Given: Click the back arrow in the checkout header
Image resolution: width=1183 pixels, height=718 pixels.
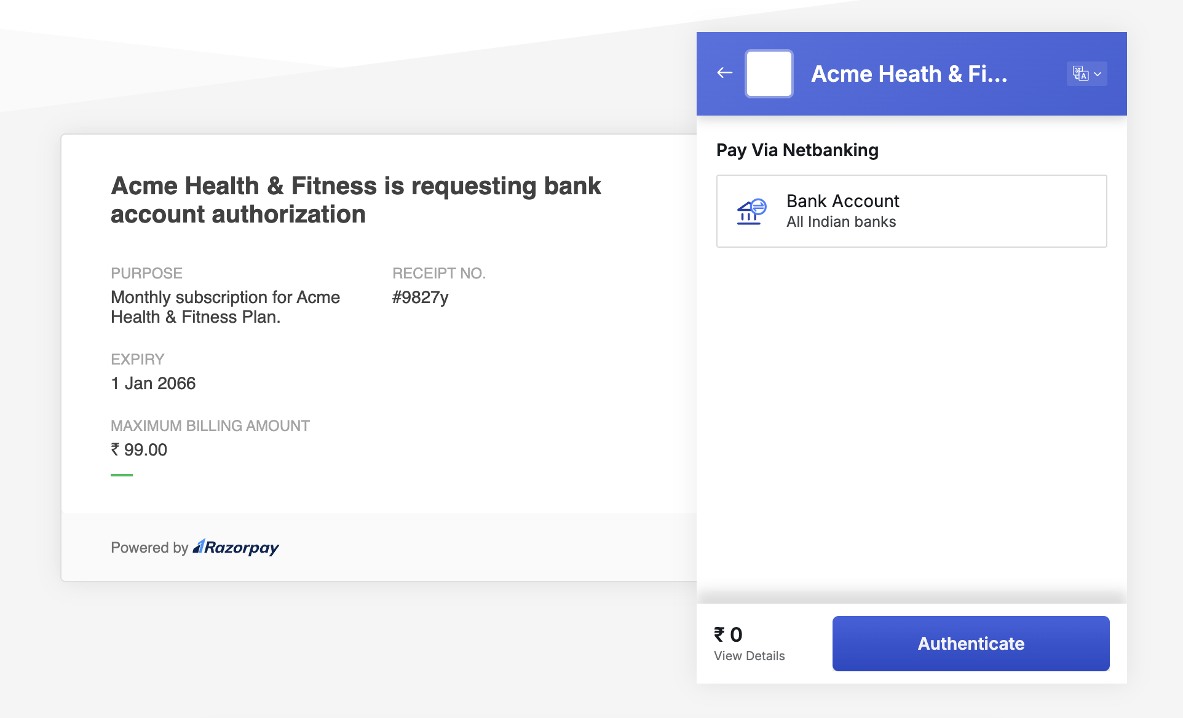Looking at the screenshot, I should click(725, 73).
